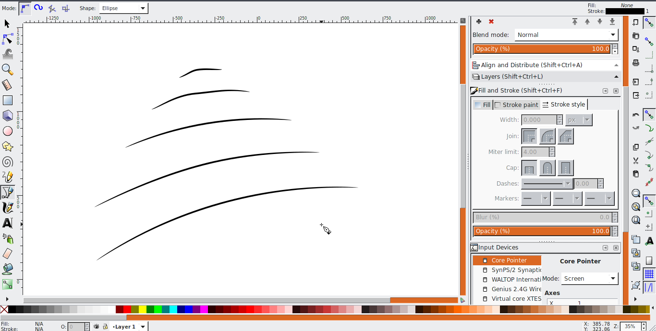Switch to Spiro path mode

(x=38, y=8)
